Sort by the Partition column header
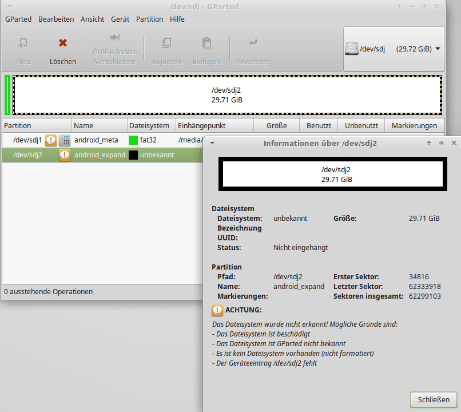Screen dimensions: 461x412 pos(37,125)
